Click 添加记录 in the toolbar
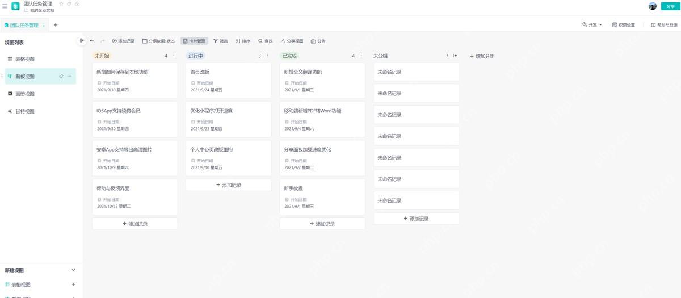 click(x=123, y=41)
